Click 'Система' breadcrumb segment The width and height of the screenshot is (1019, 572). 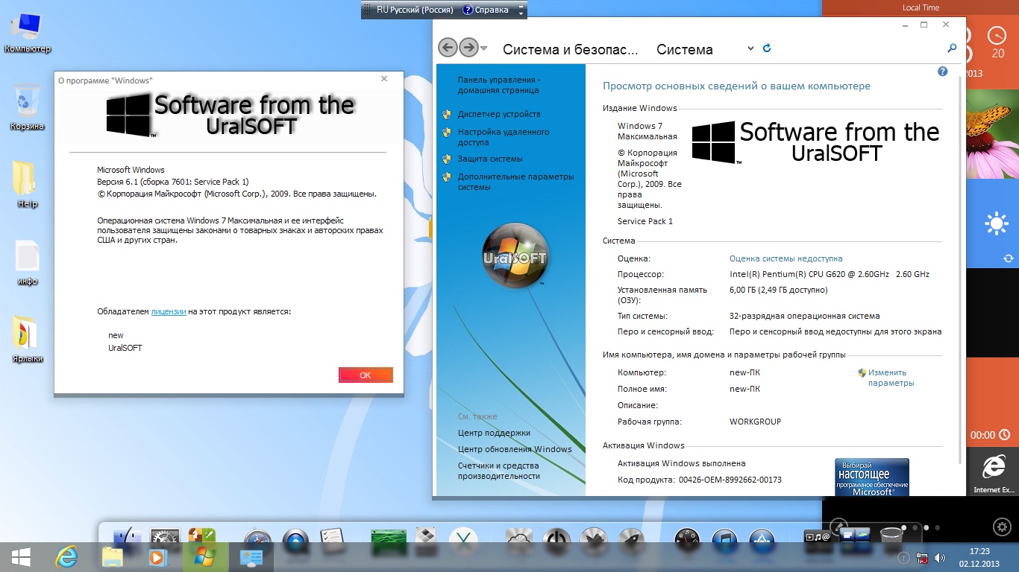pyautogui.click(x=685, y=50)
